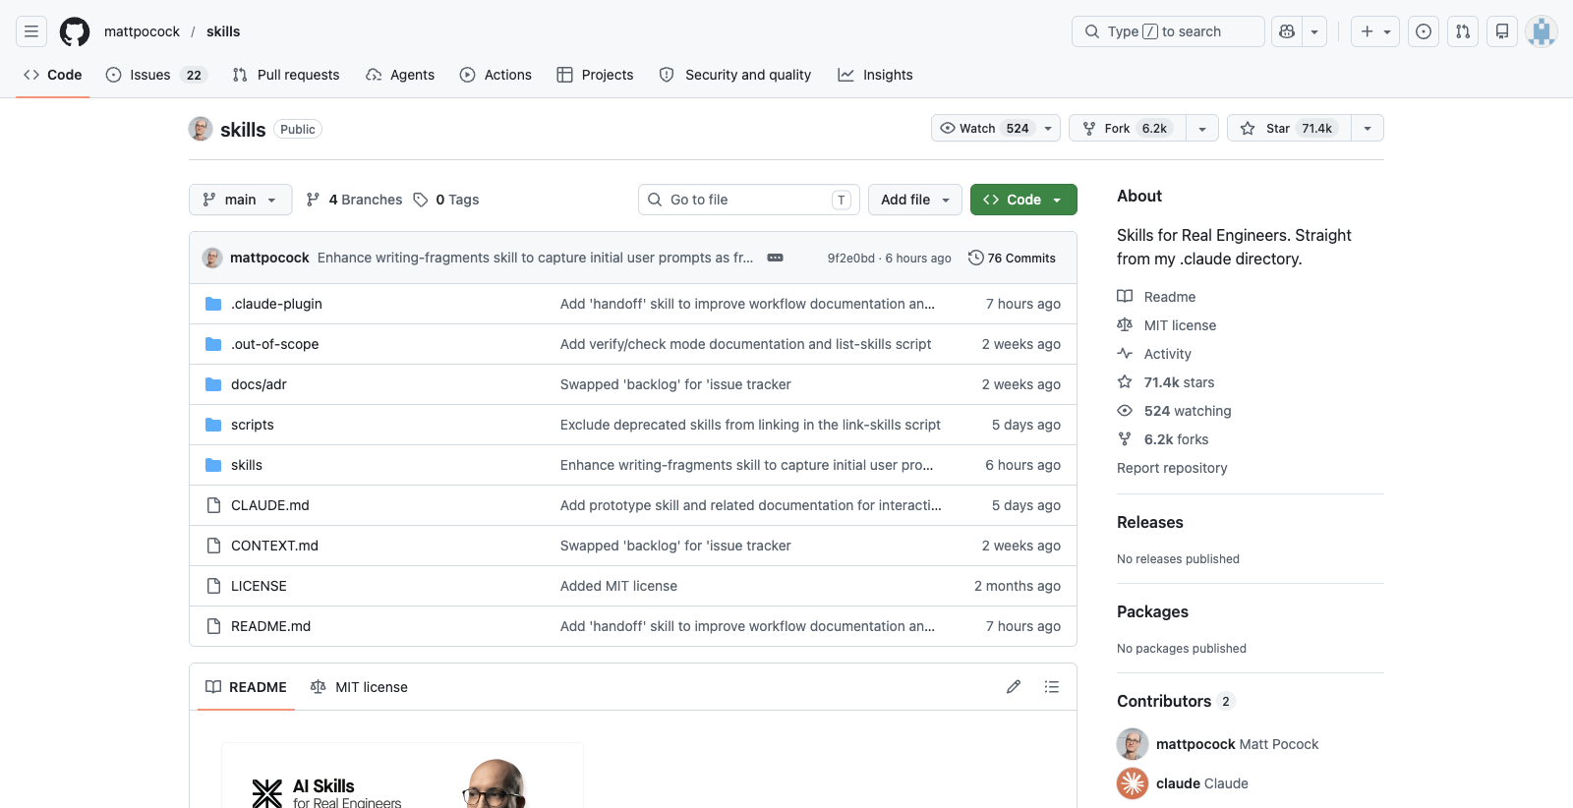
Task: Click the CLAUDE.md file icon
Action: pyautogui.click(x=213, y=505)
